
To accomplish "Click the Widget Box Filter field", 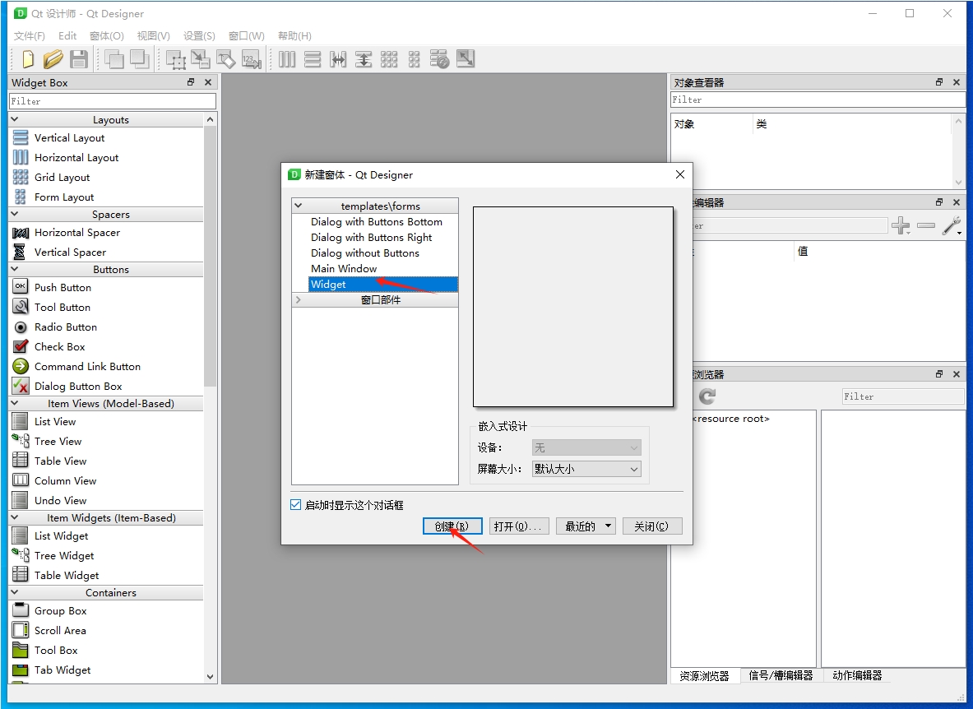I will point(113,100).
